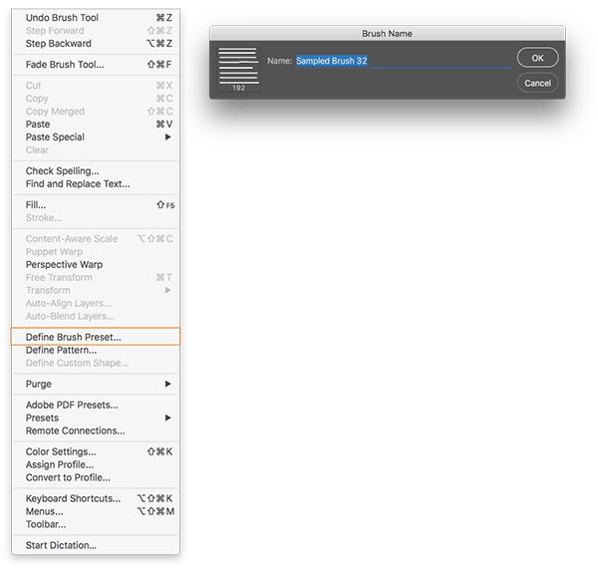Click Free Transform entry
The image size is (598, 569).
click(96, 278)
